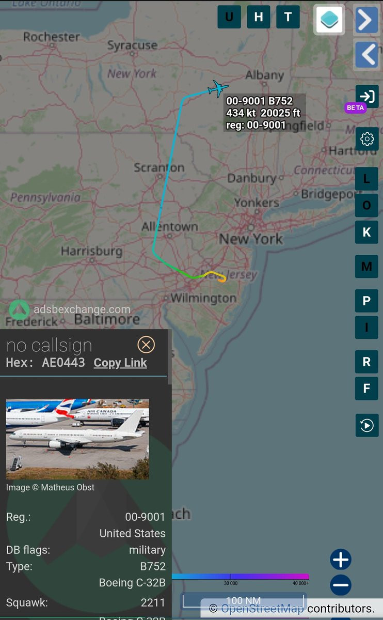Viewport: 383px width, 620px height.
Task: Select the aircraft icon on the map
Action: [x=218, y=88]
